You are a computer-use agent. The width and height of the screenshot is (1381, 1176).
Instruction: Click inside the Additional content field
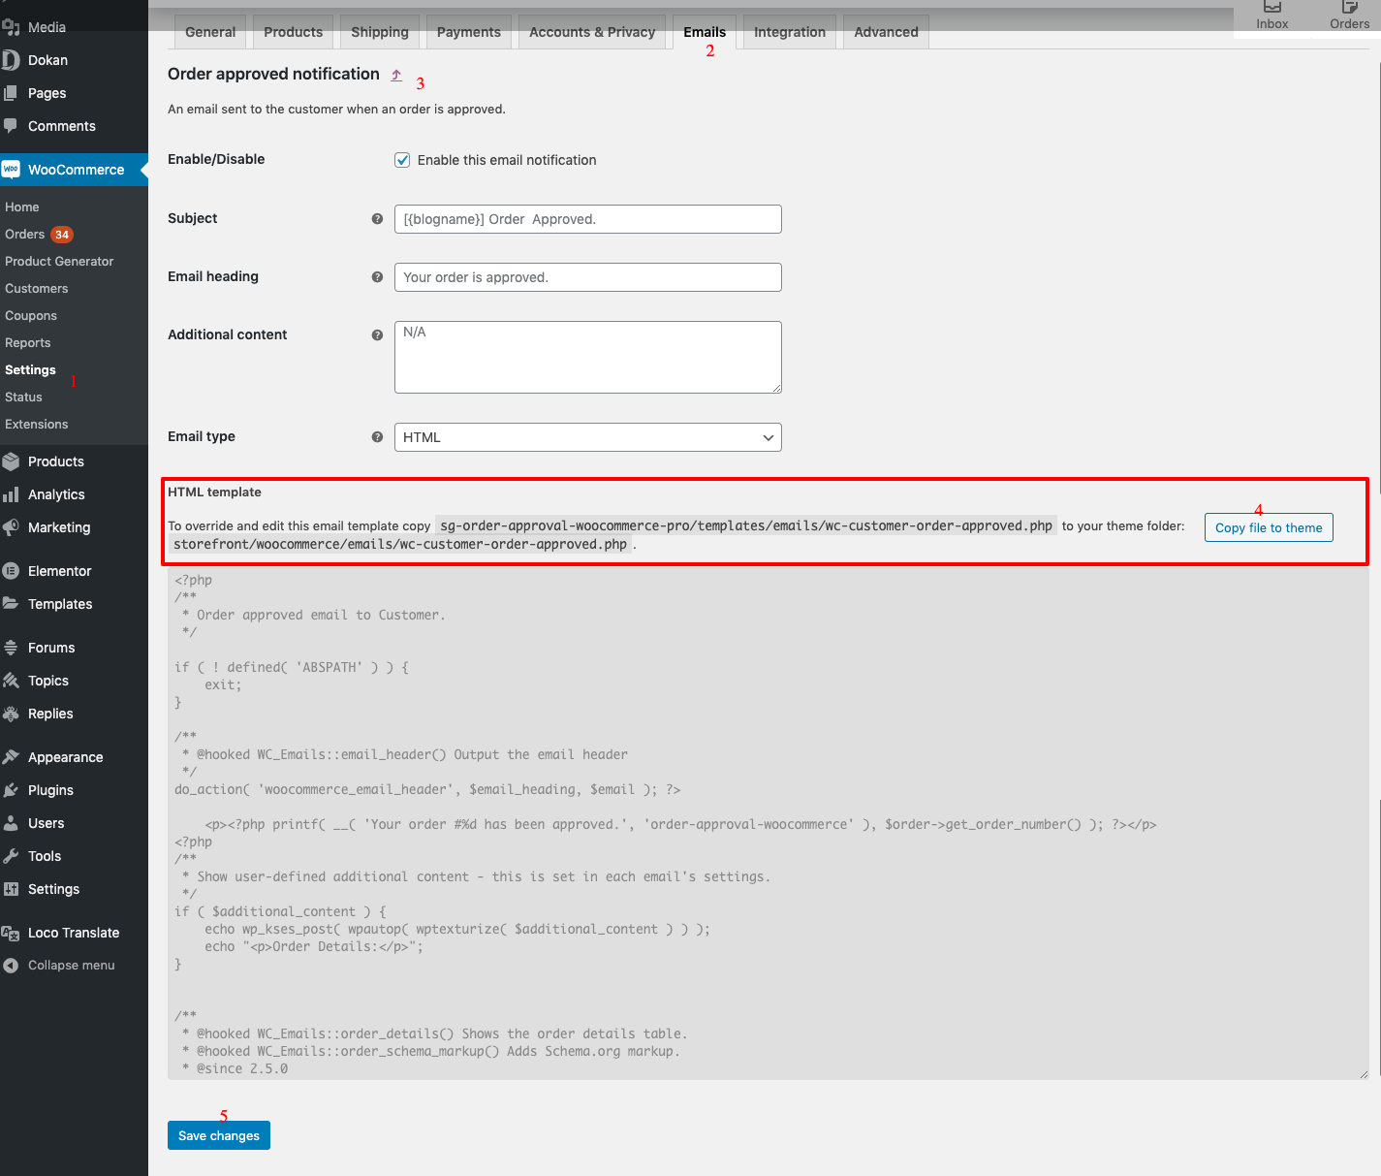[x=587, y=357]
